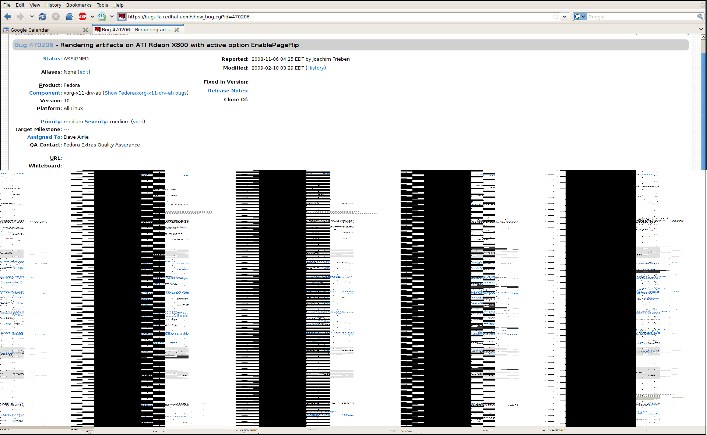
Task: Click the bookmark star in URL bar
Action: point(555,17)
